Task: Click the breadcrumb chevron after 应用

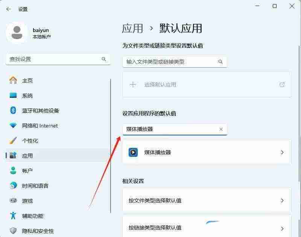Action: tap(152, 28)
